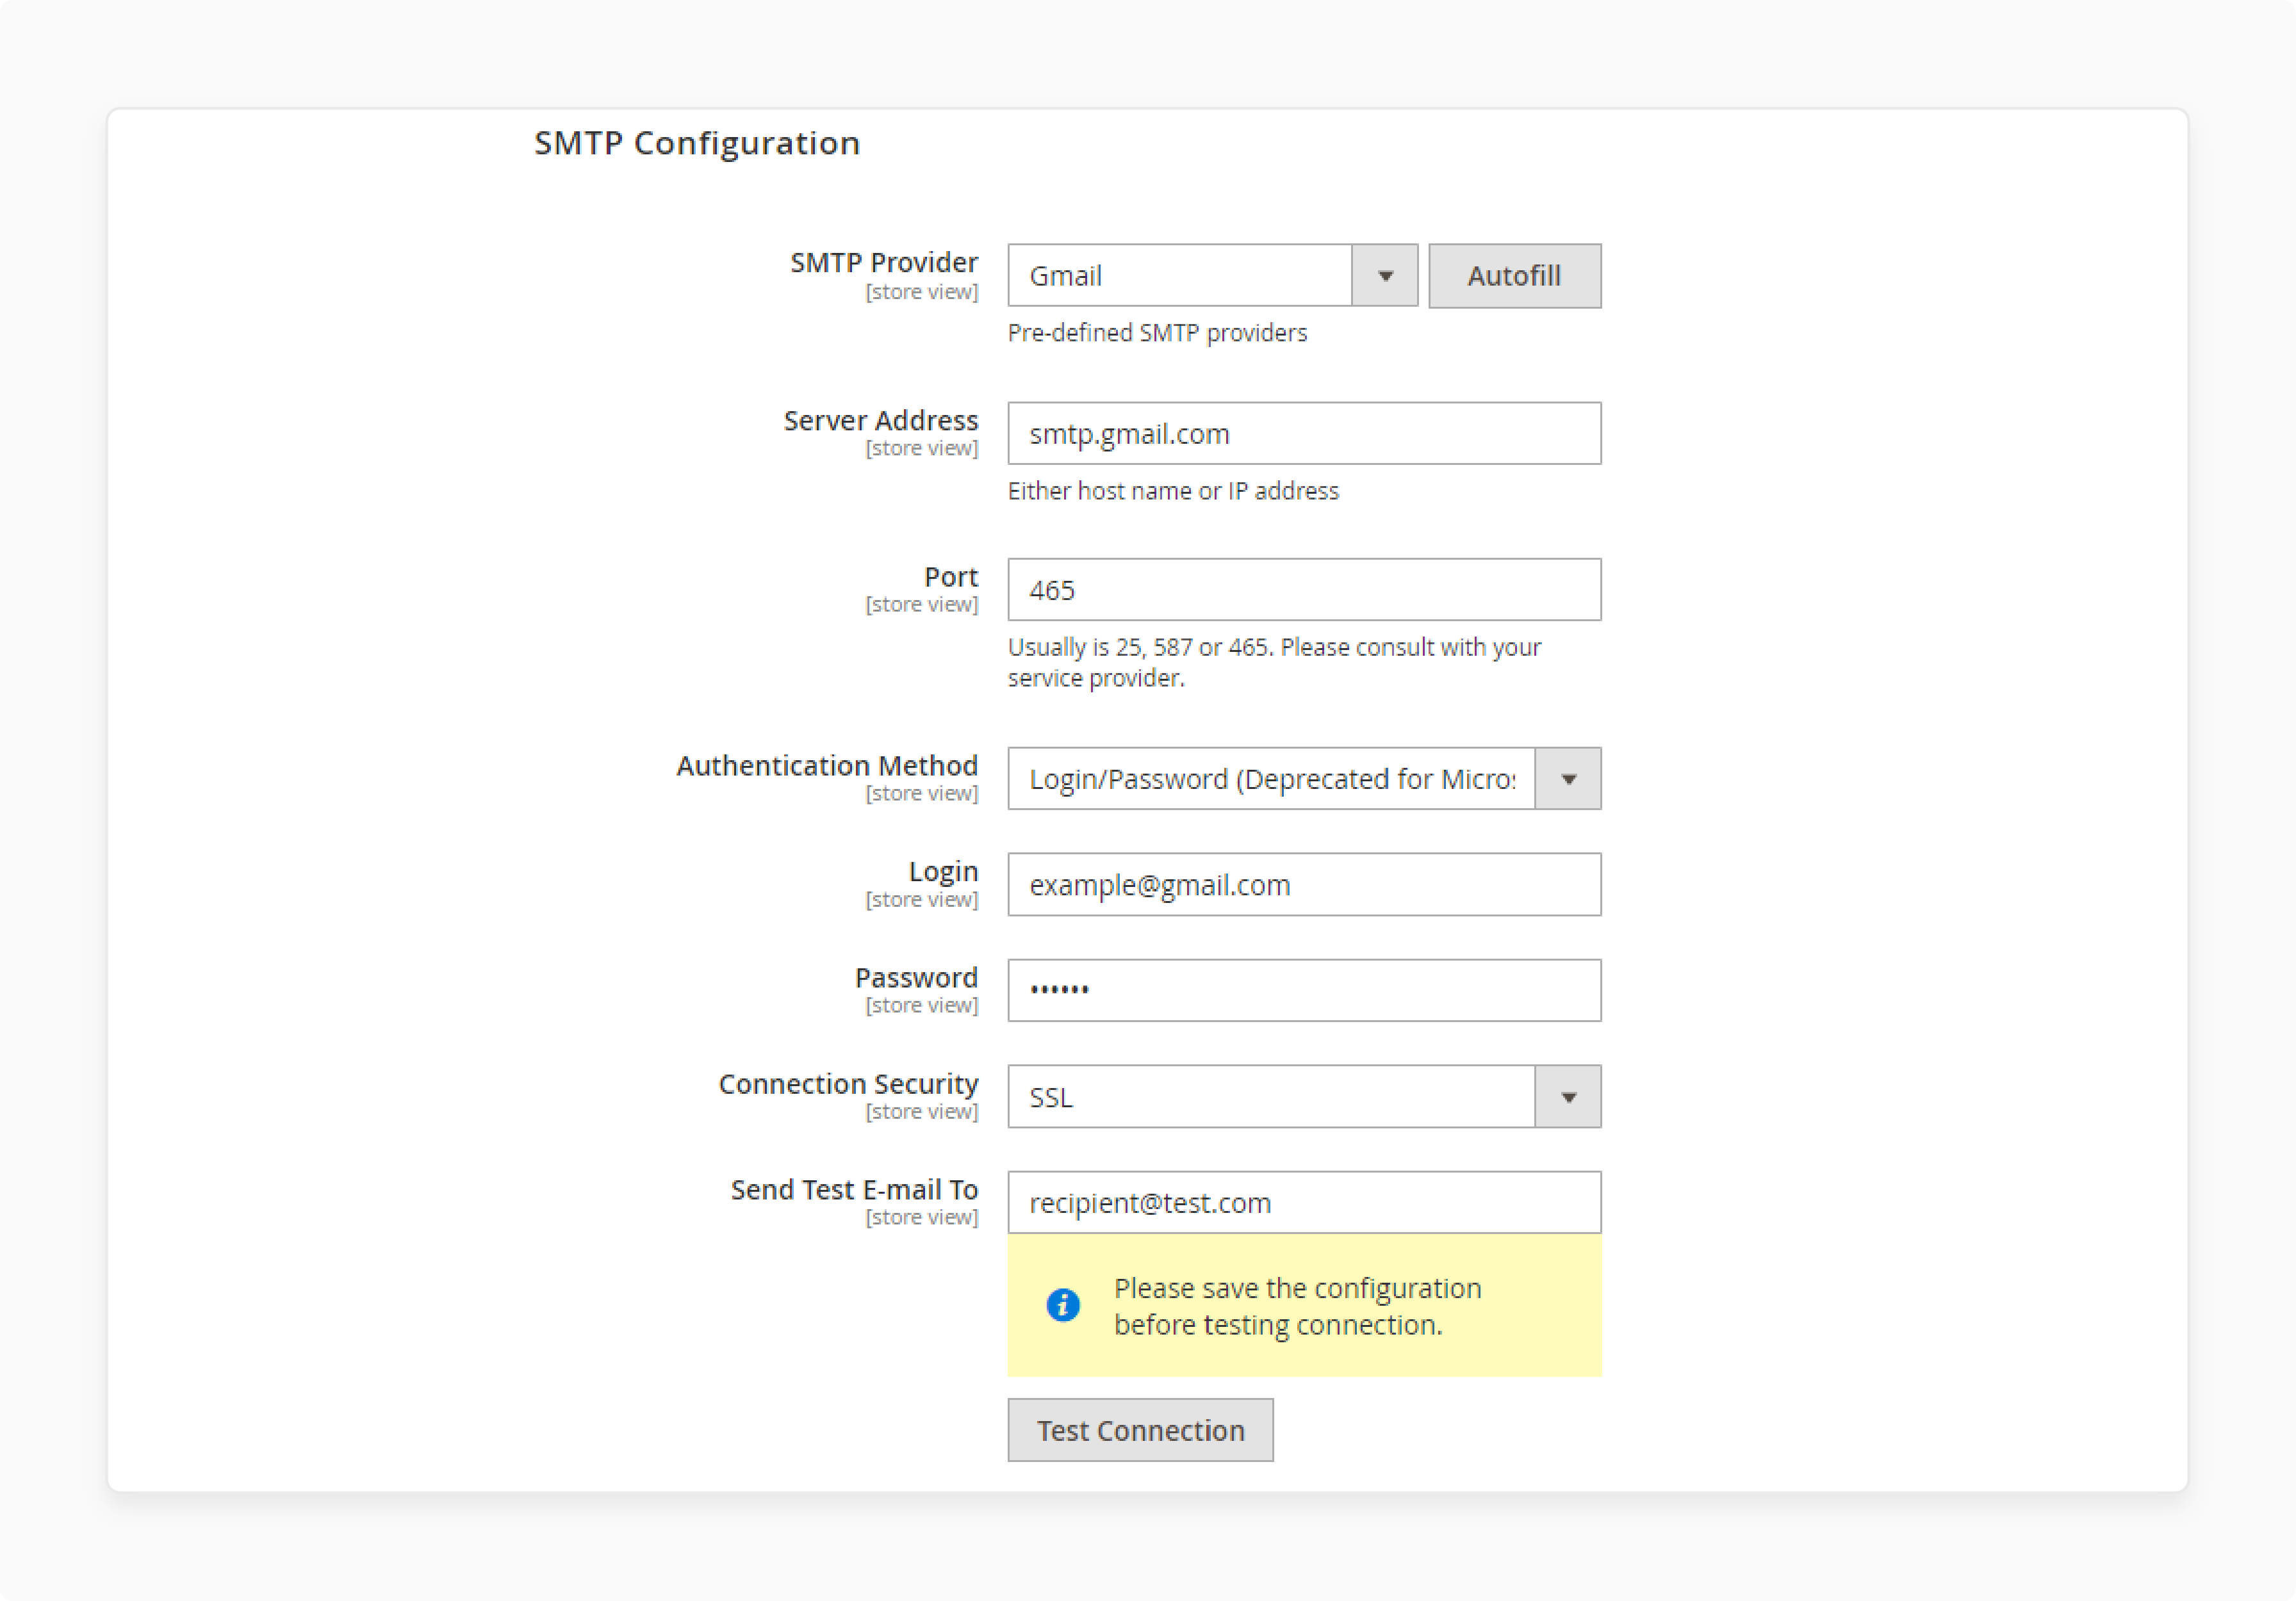Click the SMTP Configuration heading

tap(697, 143)
